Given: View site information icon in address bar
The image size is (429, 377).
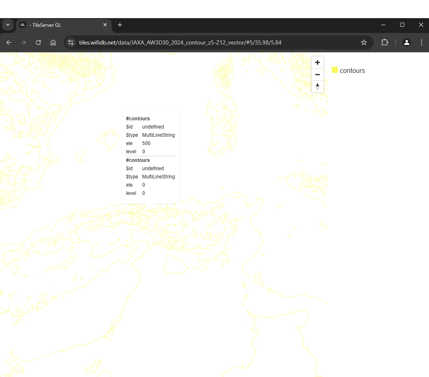Looking at the screenshot, I should coord(71,42).
